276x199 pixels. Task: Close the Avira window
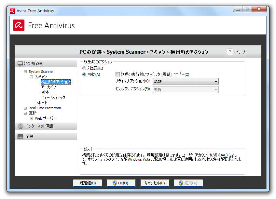pyautogui.click(x=259, y=9)
